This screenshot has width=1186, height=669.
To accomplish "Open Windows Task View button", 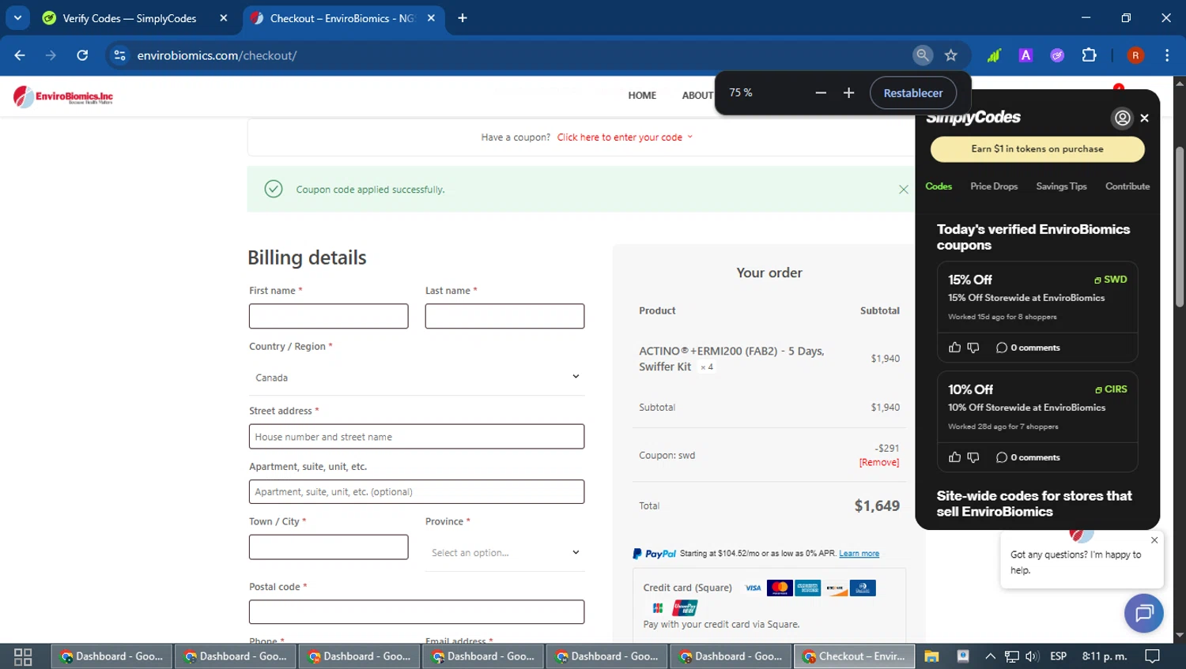I will pyautogui.click(x=23, y=656).
